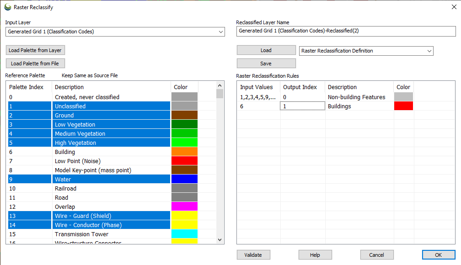Click Load Palette from File button
Viewport: 461px width, 265px height.
coord(35,64)
